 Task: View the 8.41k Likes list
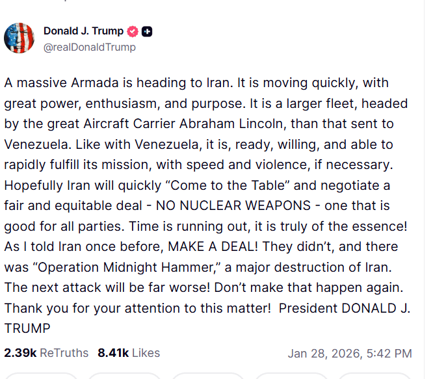(129, 353)
